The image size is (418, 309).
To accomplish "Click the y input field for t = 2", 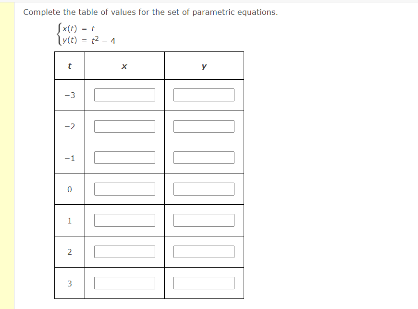I will [204, 251].
